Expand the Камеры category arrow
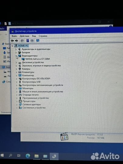The image size is (123, 164). pos(16,69)
